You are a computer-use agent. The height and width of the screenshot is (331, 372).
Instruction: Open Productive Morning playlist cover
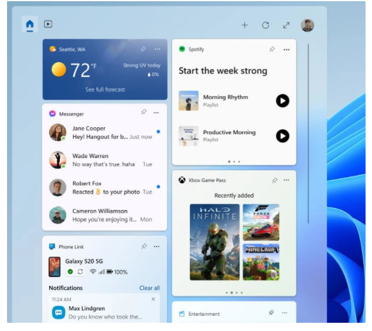(x=189, y=136)
